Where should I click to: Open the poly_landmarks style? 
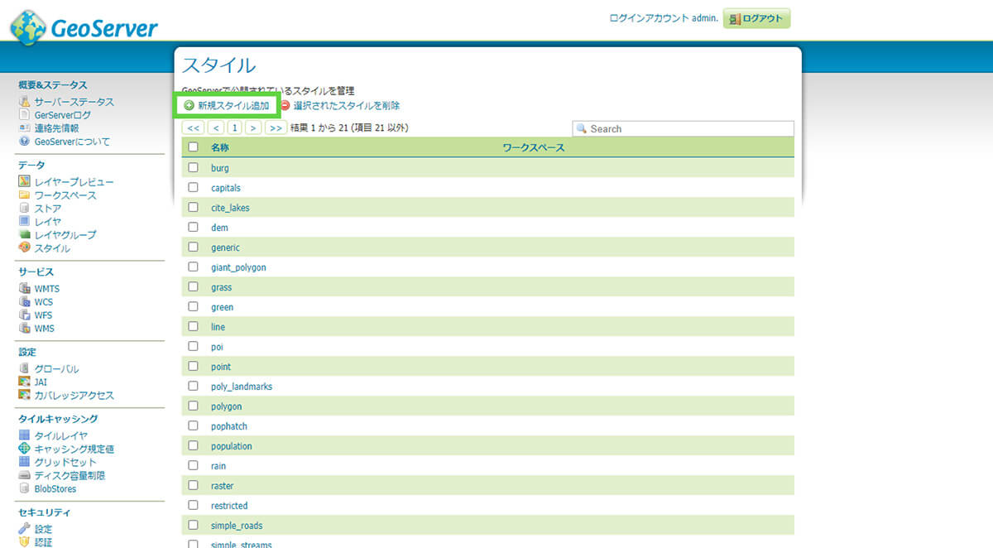pos(242,387)
